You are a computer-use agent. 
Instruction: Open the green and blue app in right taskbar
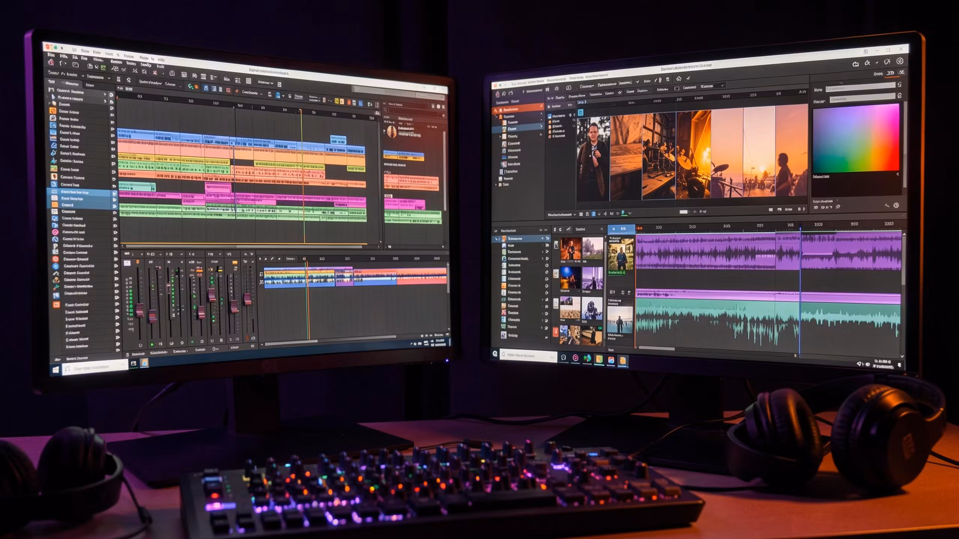click(x=587, y=359)
